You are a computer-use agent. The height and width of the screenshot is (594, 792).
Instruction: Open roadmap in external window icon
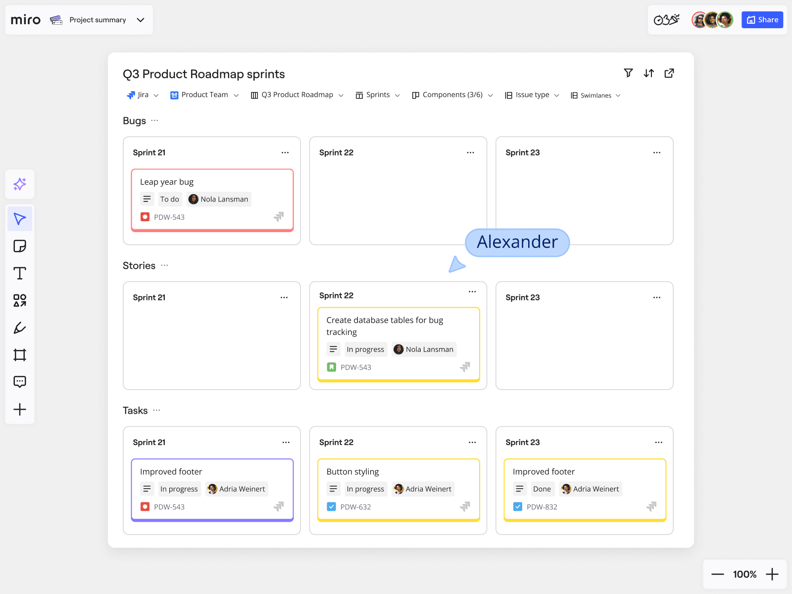click(x=669, y=73)
